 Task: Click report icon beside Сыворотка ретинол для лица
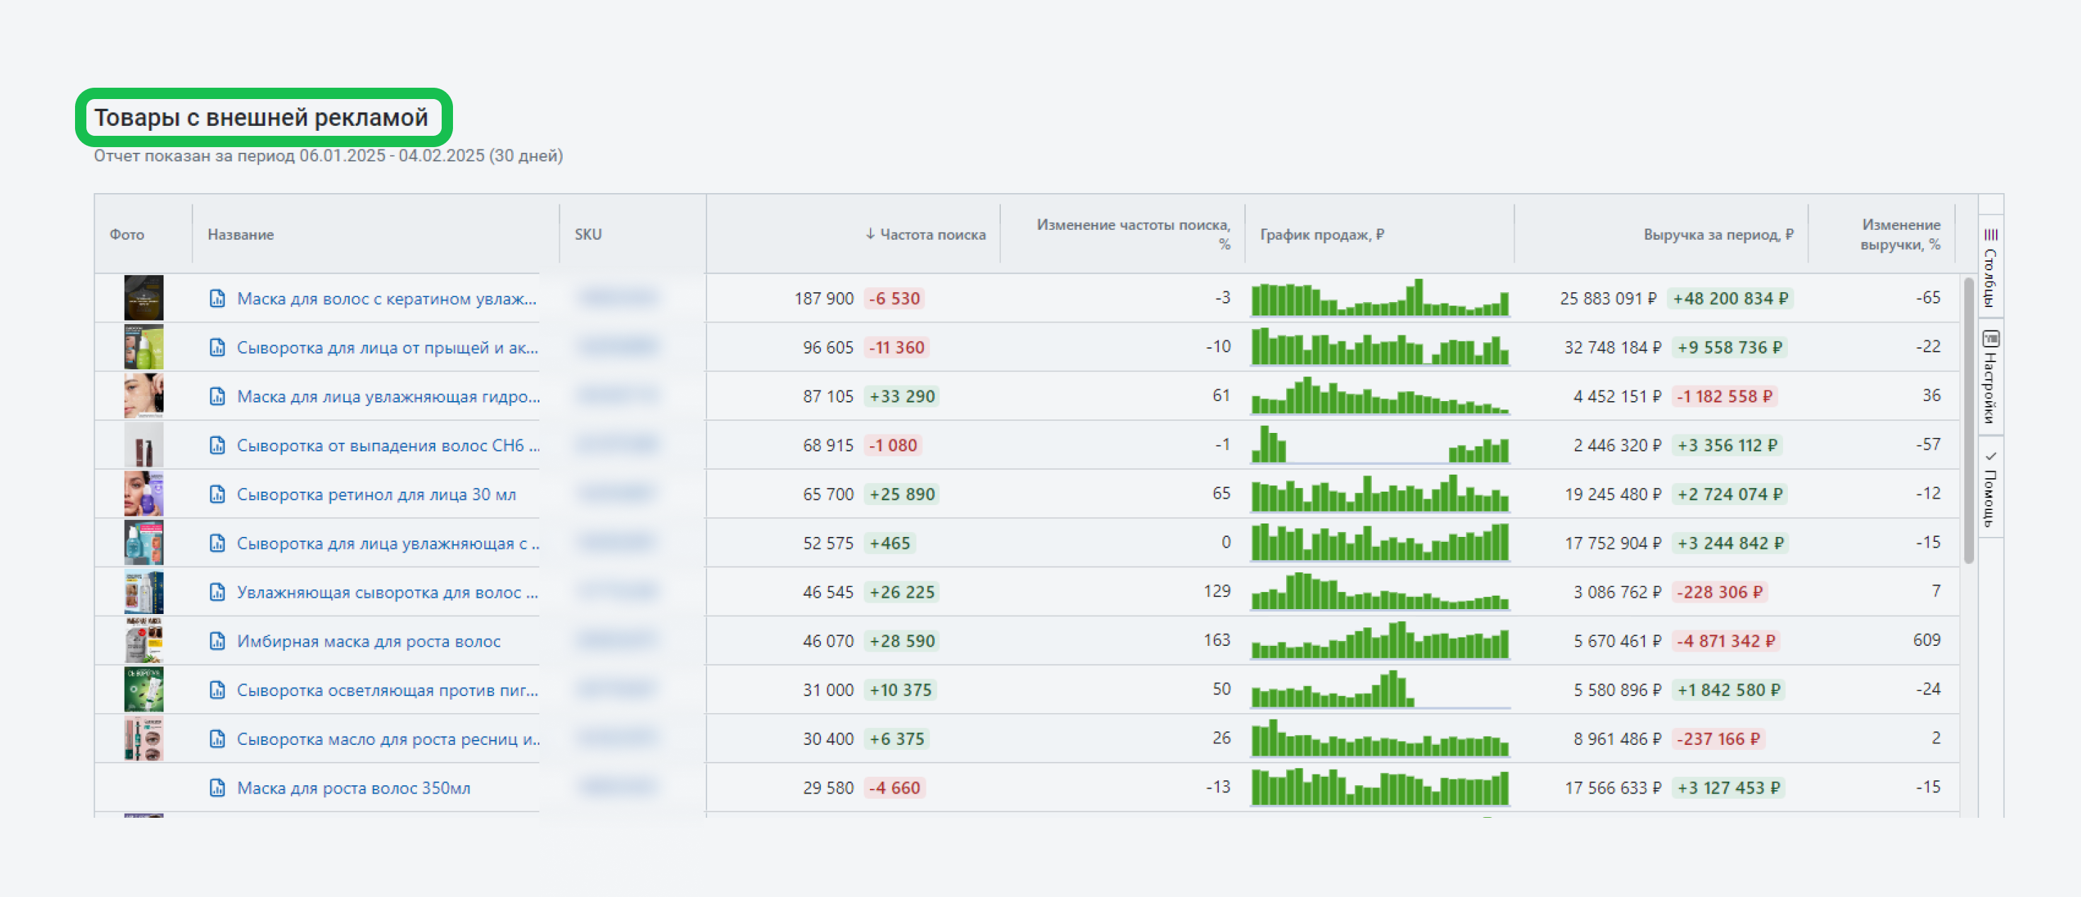(x=217, y=494)
